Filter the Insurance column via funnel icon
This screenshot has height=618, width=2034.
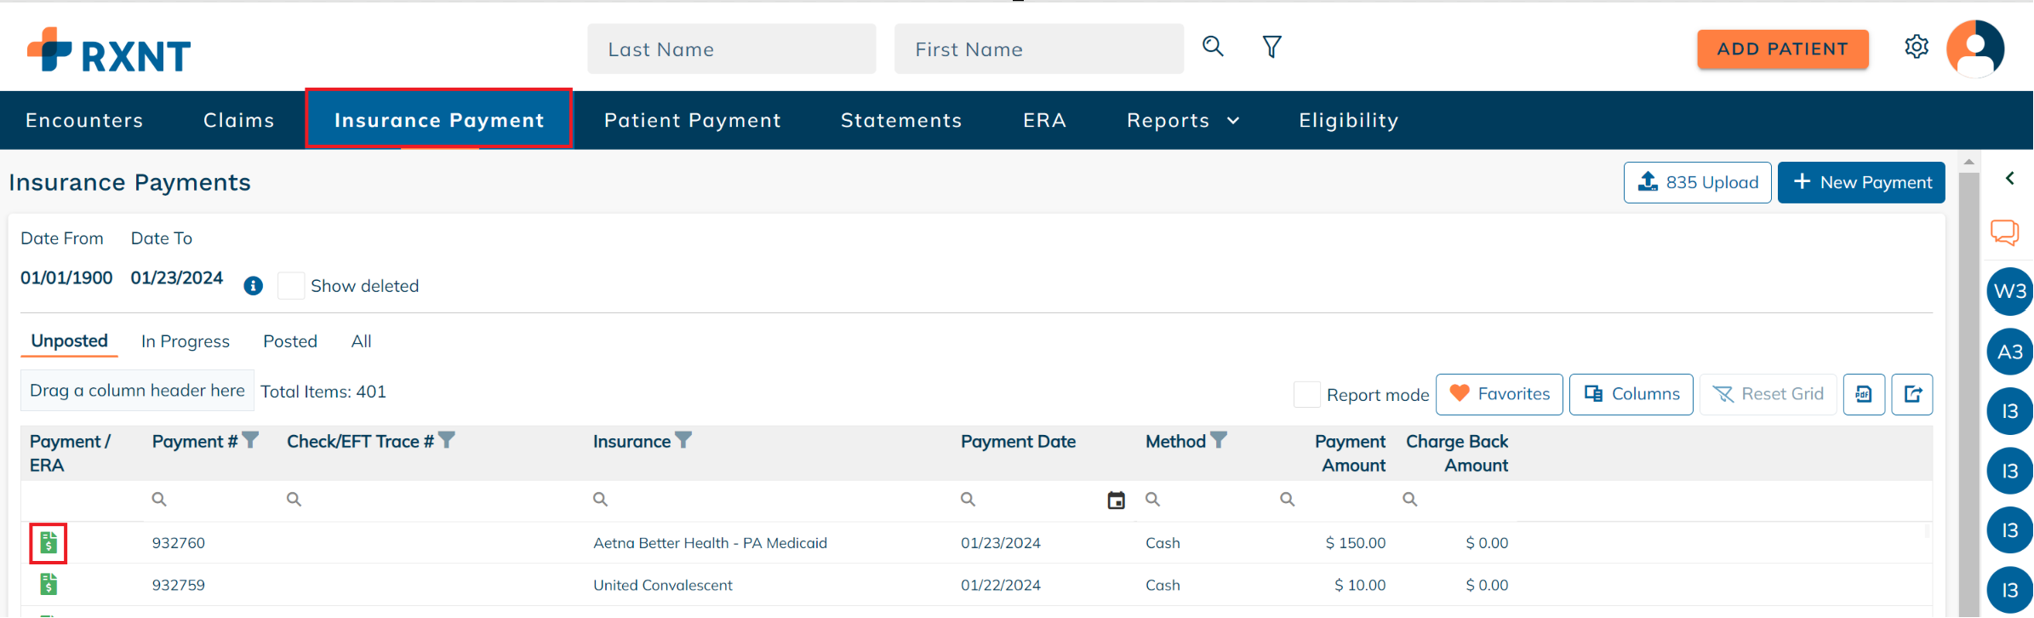pyautogui.click(x=683, y=440)
